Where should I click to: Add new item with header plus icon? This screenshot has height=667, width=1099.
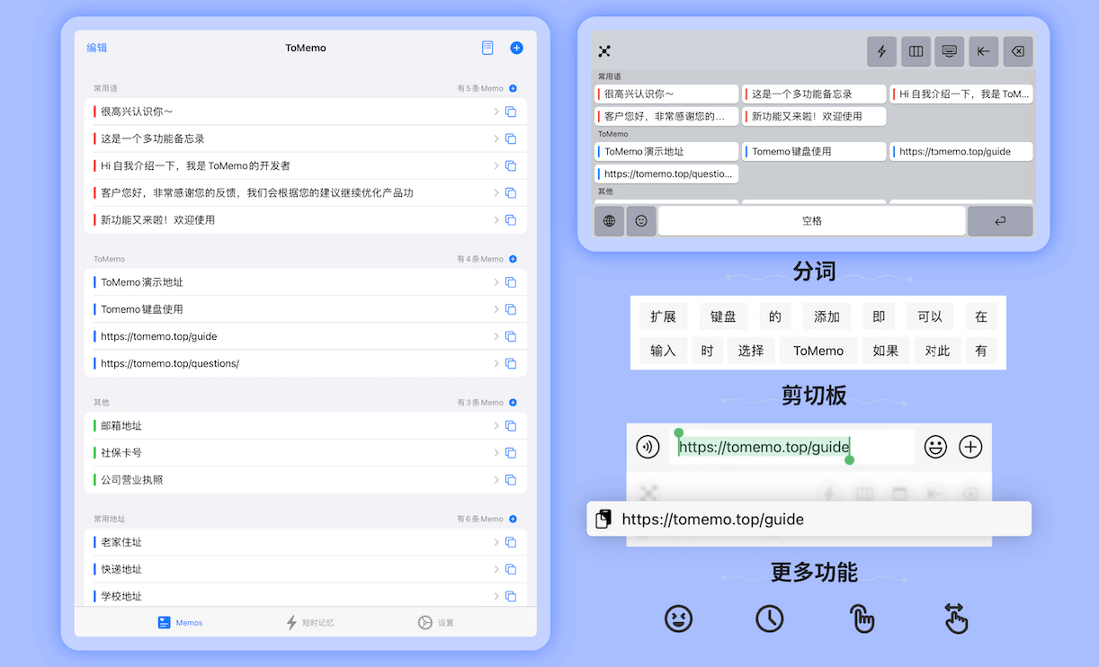click(x=516, y=48)
